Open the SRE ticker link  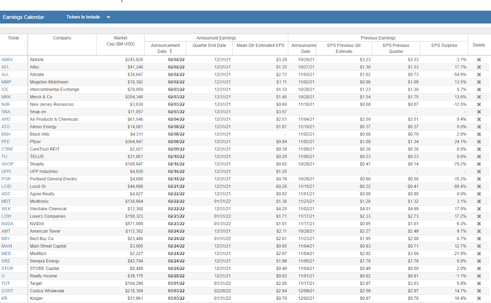[x=6, y=261]
